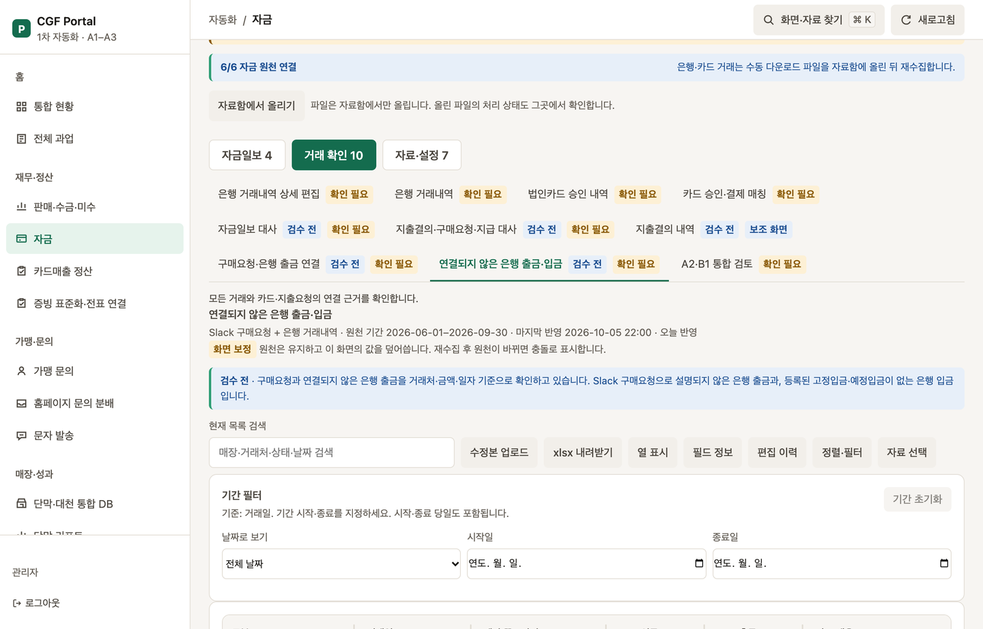Screen dimensions: 983x629
Task: Open 구매요청·은행 출금 연결 sub-tab
Action: coord(317,264)
